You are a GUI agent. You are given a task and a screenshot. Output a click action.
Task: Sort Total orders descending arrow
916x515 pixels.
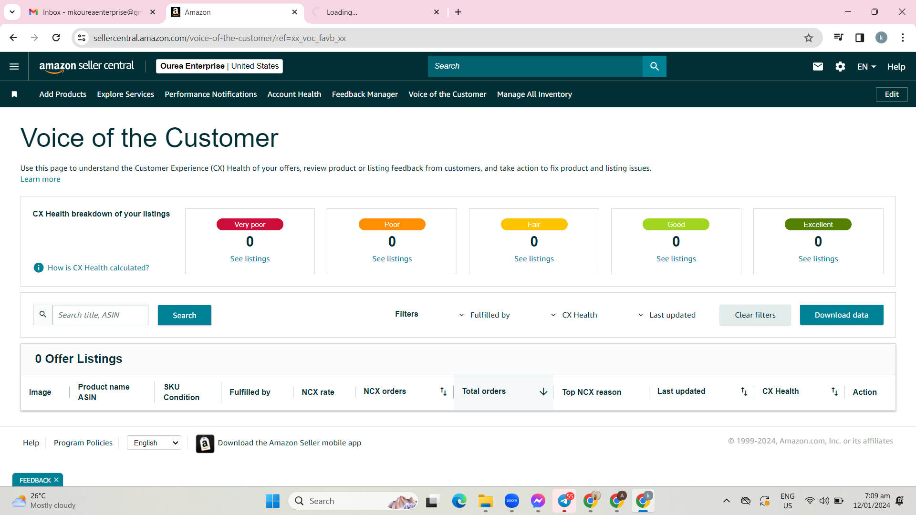[x=543, y=391]
